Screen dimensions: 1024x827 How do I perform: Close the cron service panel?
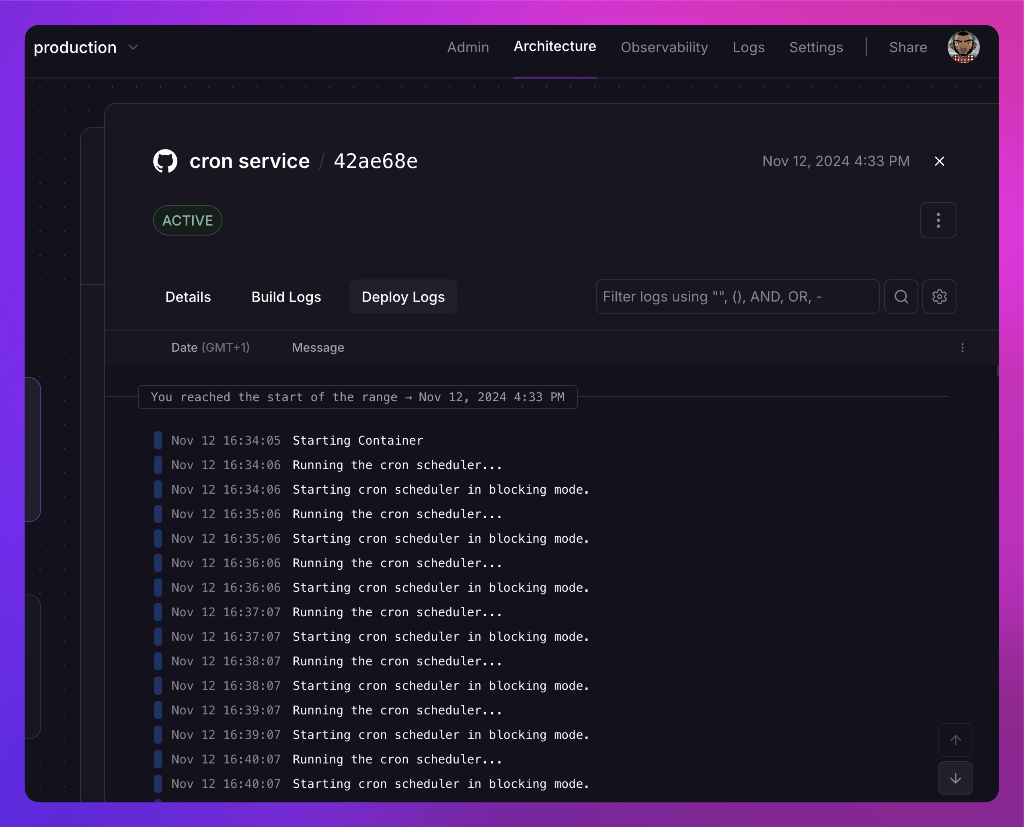point(939,162)
